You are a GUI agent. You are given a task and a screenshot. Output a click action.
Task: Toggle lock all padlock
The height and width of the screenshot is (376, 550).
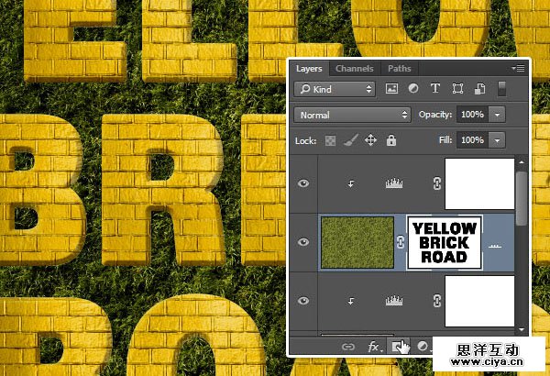point(391,140)
